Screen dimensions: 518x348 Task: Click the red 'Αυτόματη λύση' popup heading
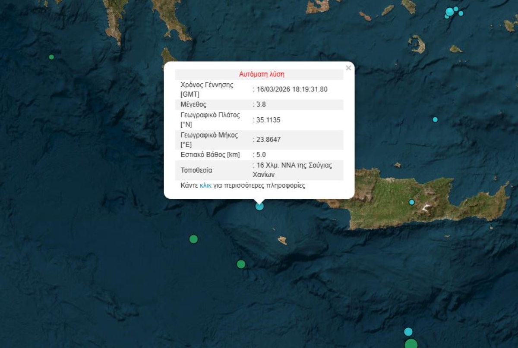point(262,74)
